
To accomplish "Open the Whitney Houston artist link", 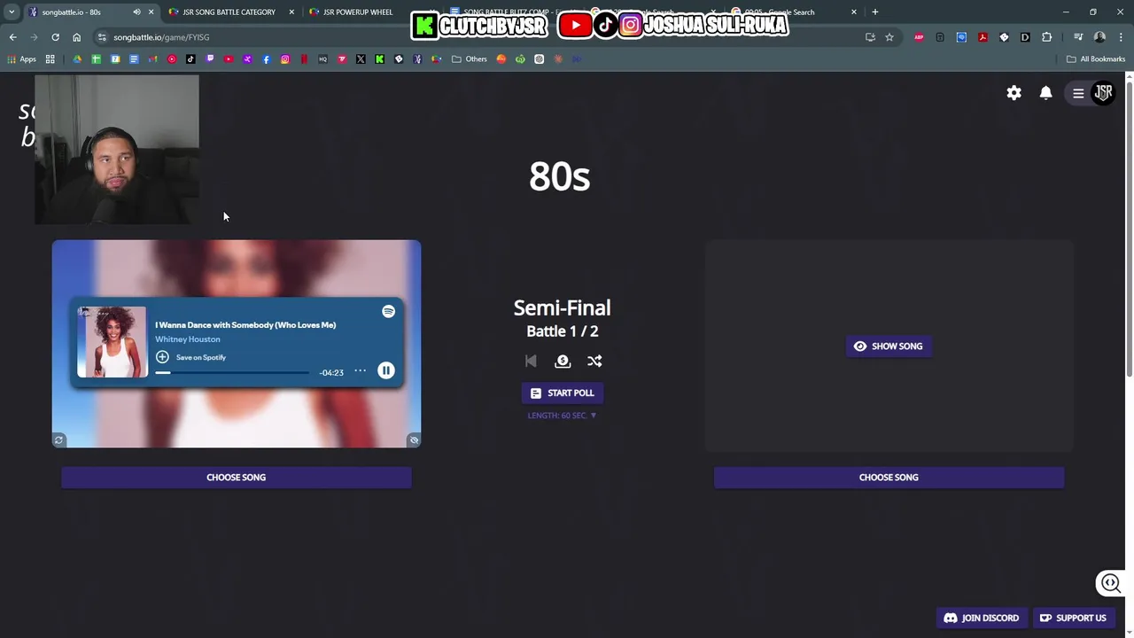I will pos(188,339).
